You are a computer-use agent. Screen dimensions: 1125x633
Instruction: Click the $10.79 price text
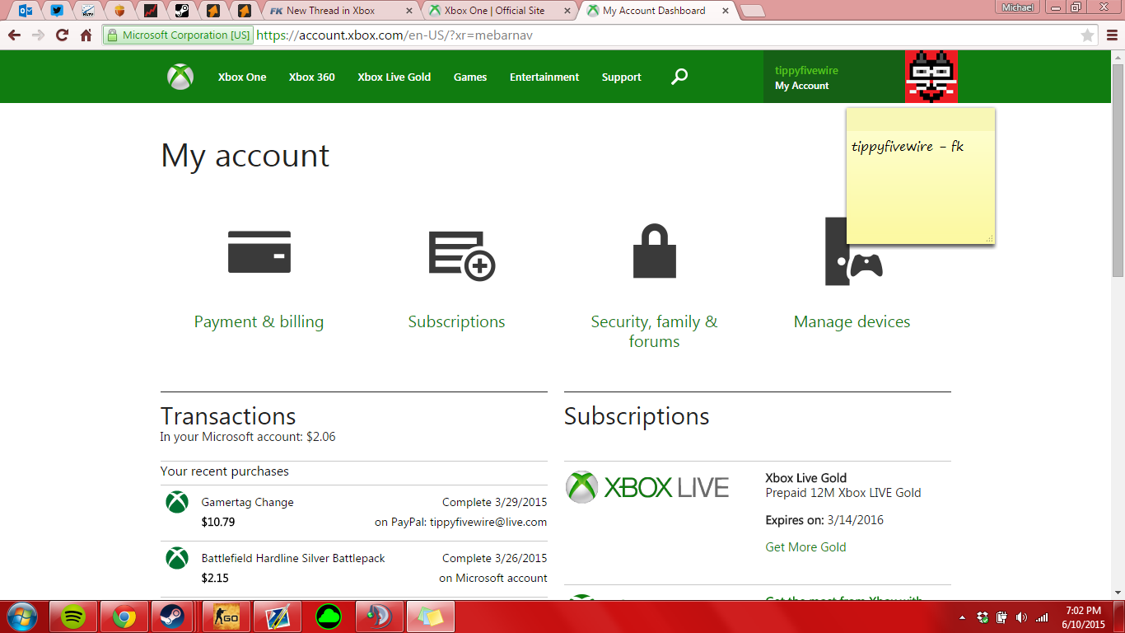point(218,522)
